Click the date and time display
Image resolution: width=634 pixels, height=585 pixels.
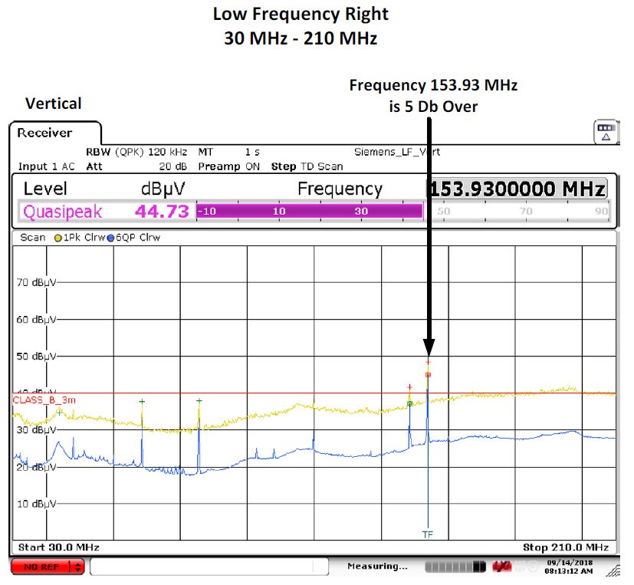point(570,567)
